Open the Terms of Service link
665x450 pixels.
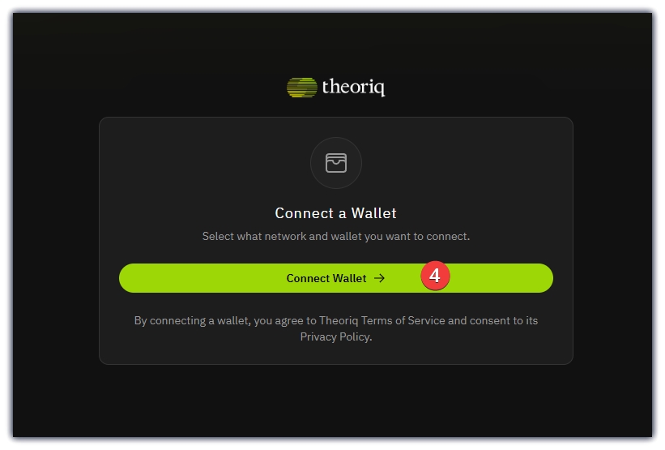[x=403, y=320]
